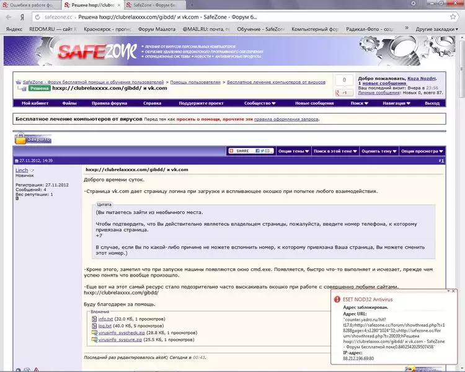Click 'Помощь пользователям' breadcrumb link
Viewport: 465px width, 372px height.
tap(195, 82)
